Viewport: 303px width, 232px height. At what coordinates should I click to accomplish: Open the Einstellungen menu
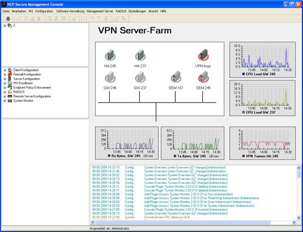[137, 12]
